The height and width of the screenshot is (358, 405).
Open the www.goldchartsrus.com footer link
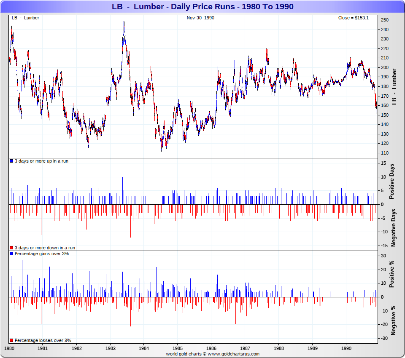pos(235,354)
